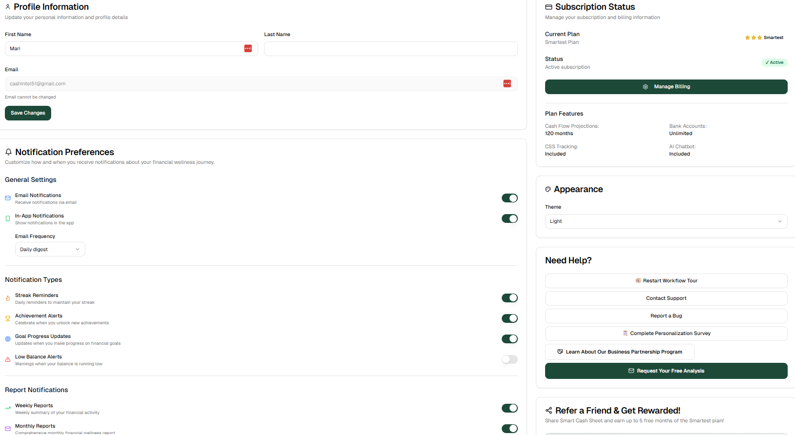The height and width of the screenshot is (435, 795).
Task: Click the envelope icon on Request Free Analysis
Action: point(631,371)
